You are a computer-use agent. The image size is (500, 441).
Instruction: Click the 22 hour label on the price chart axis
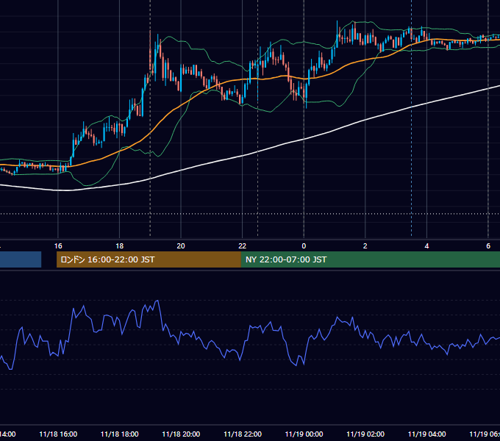click(x=243, y=246)
